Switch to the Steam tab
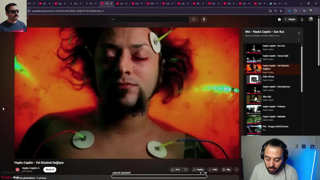320x180 pixels. coord(275,3)
